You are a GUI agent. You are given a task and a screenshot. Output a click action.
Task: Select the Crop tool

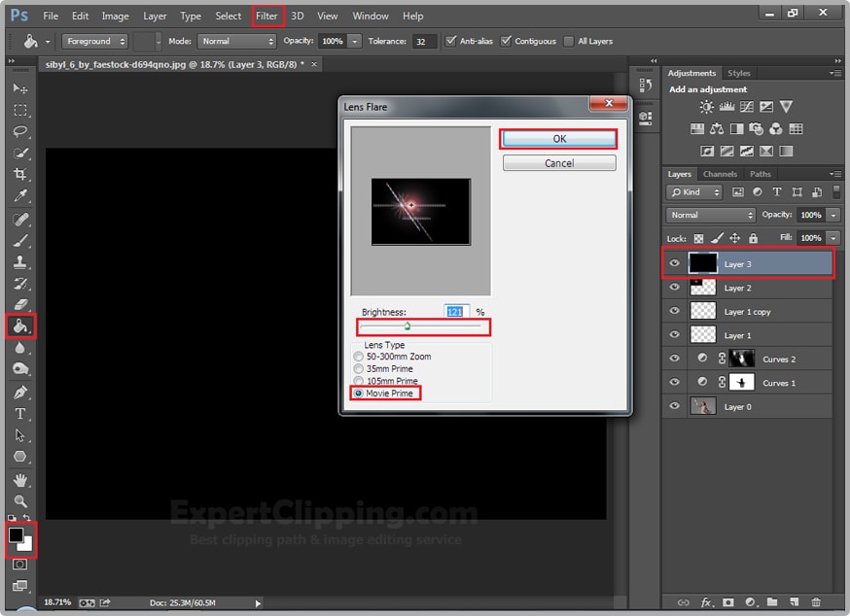19,174
